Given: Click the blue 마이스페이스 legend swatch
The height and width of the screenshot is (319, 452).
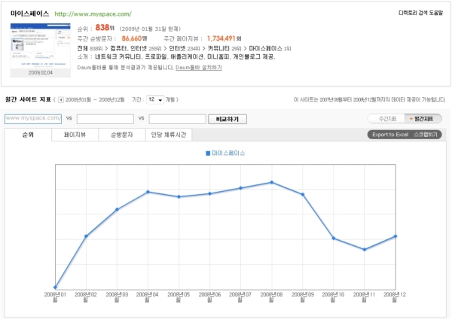Looking at the screenshot, I should [x=208, y=153].
